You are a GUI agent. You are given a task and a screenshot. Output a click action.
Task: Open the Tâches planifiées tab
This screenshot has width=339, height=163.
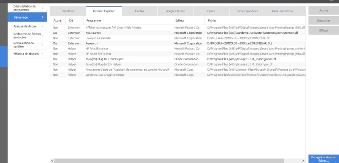coord(247,11)
